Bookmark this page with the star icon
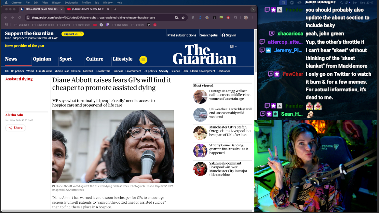This screenshot has width=379, height=213. (183, 18)
